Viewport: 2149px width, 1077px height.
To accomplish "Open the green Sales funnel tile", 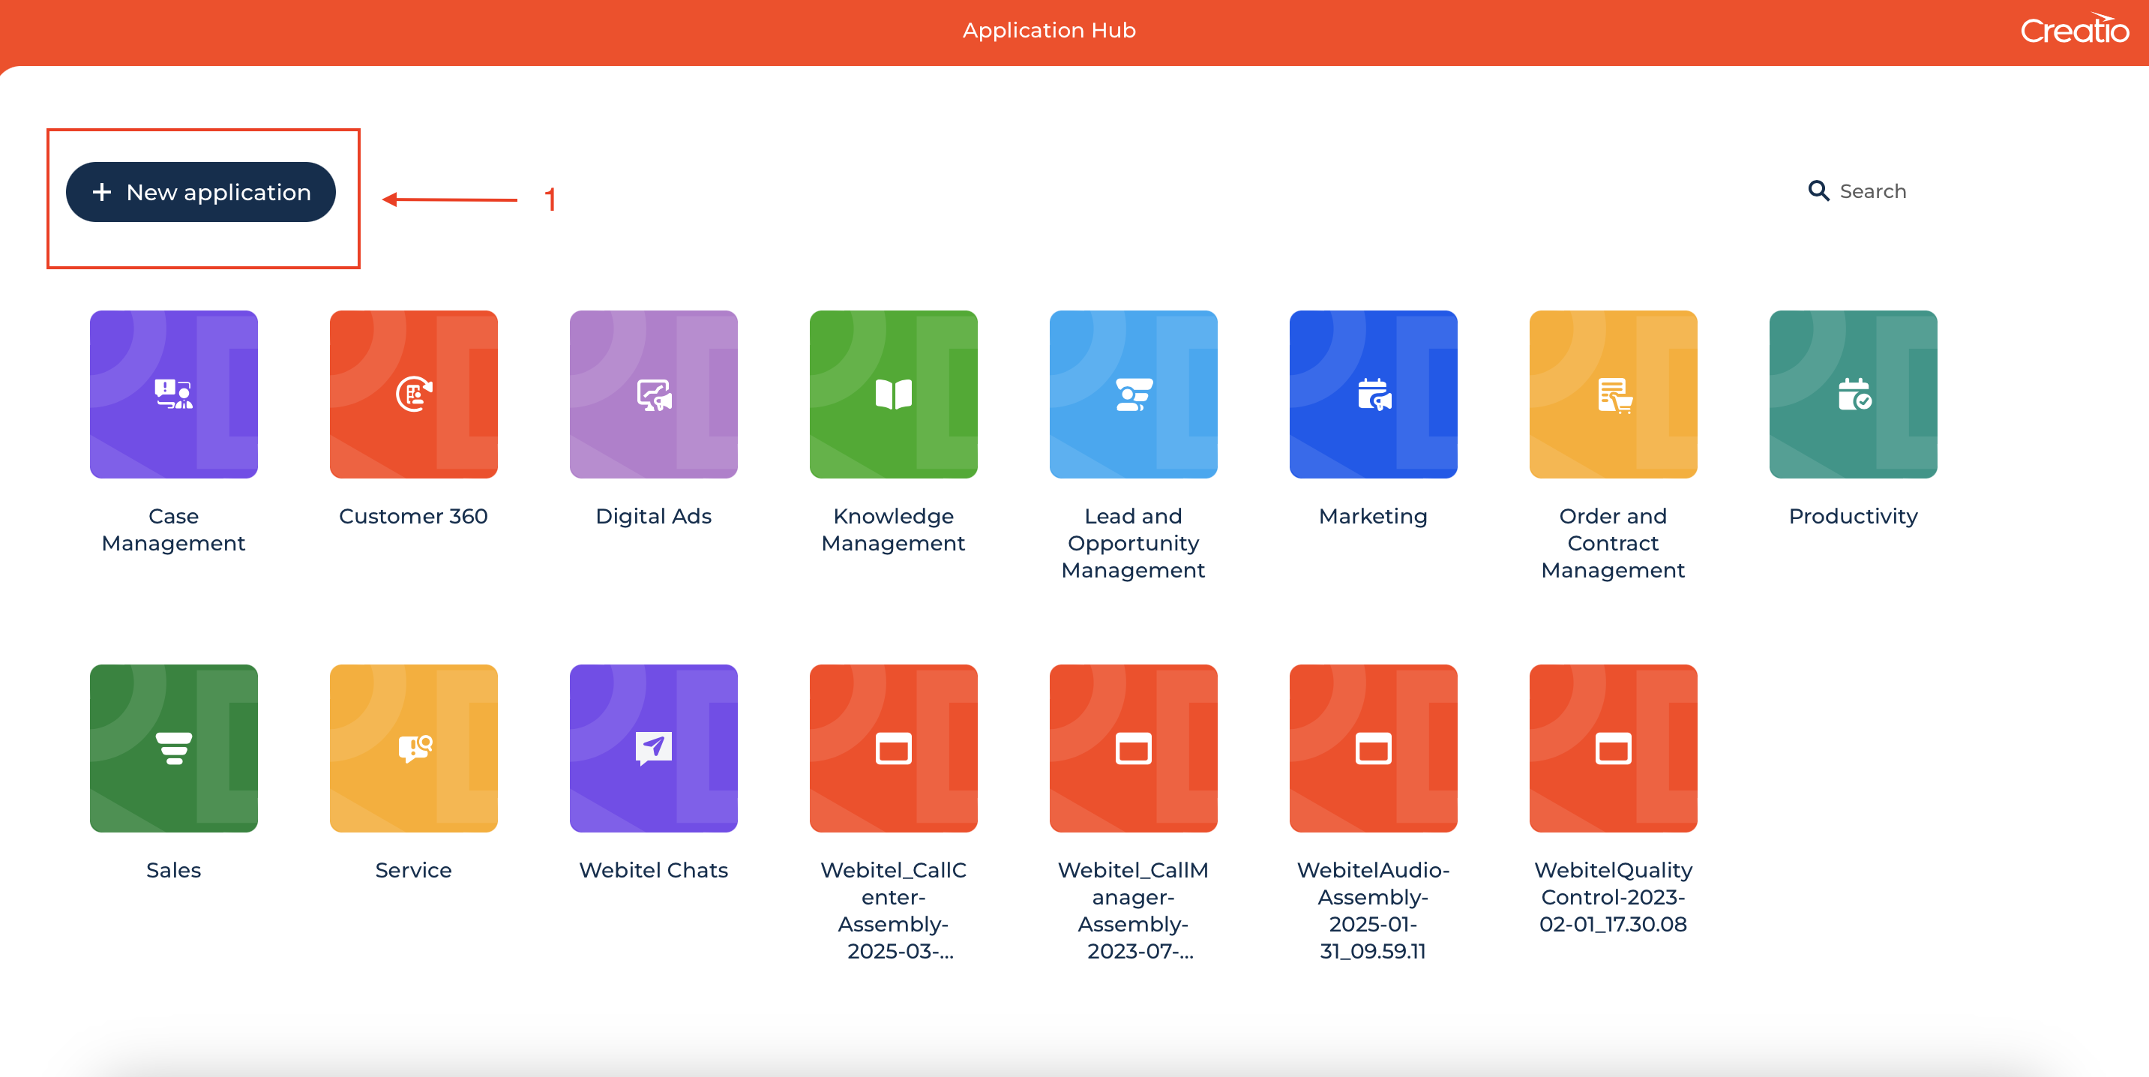I will pyautogui.click(x=173, y=748).
